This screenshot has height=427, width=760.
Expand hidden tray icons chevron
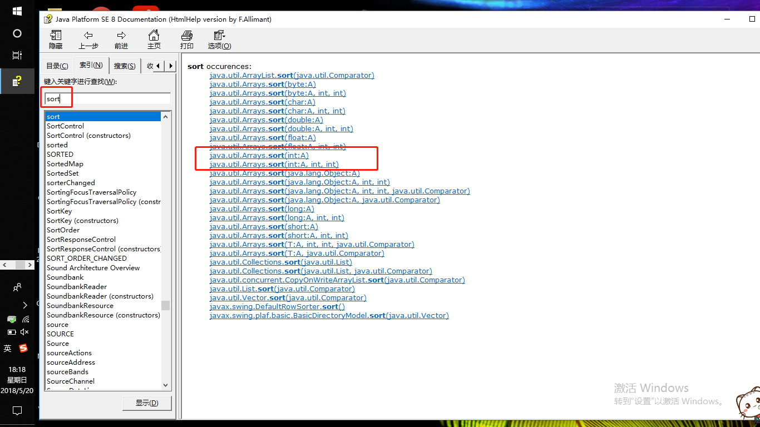(25, 305)
